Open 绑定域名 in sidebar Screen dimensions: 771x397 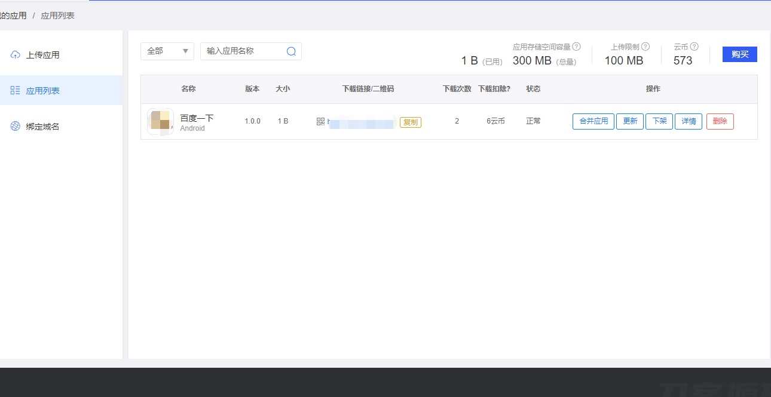point(61,127)
